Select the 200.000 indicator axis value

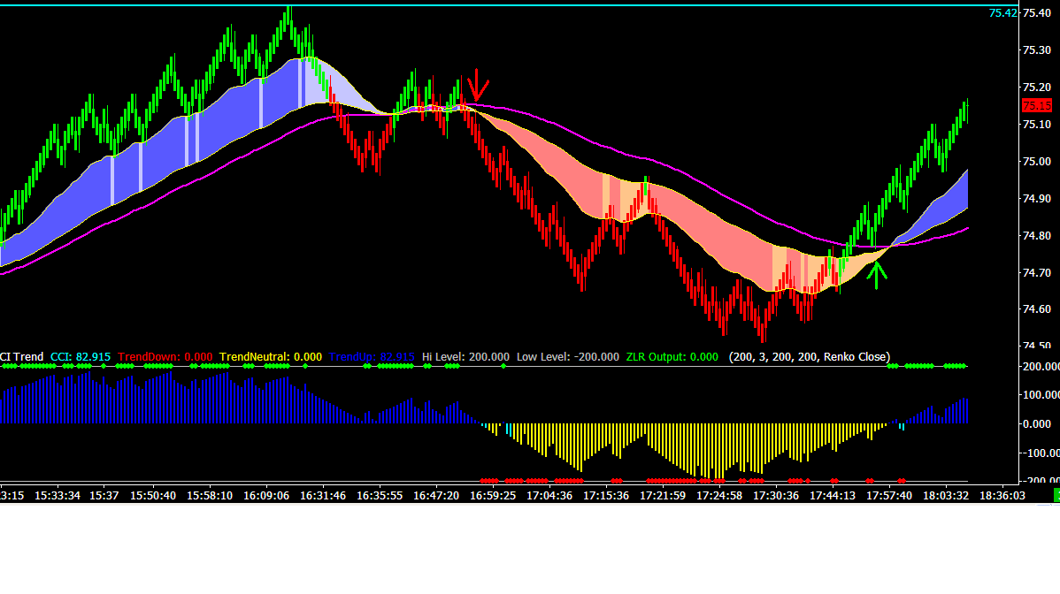pyautogui.click(x=1041, y=367)
